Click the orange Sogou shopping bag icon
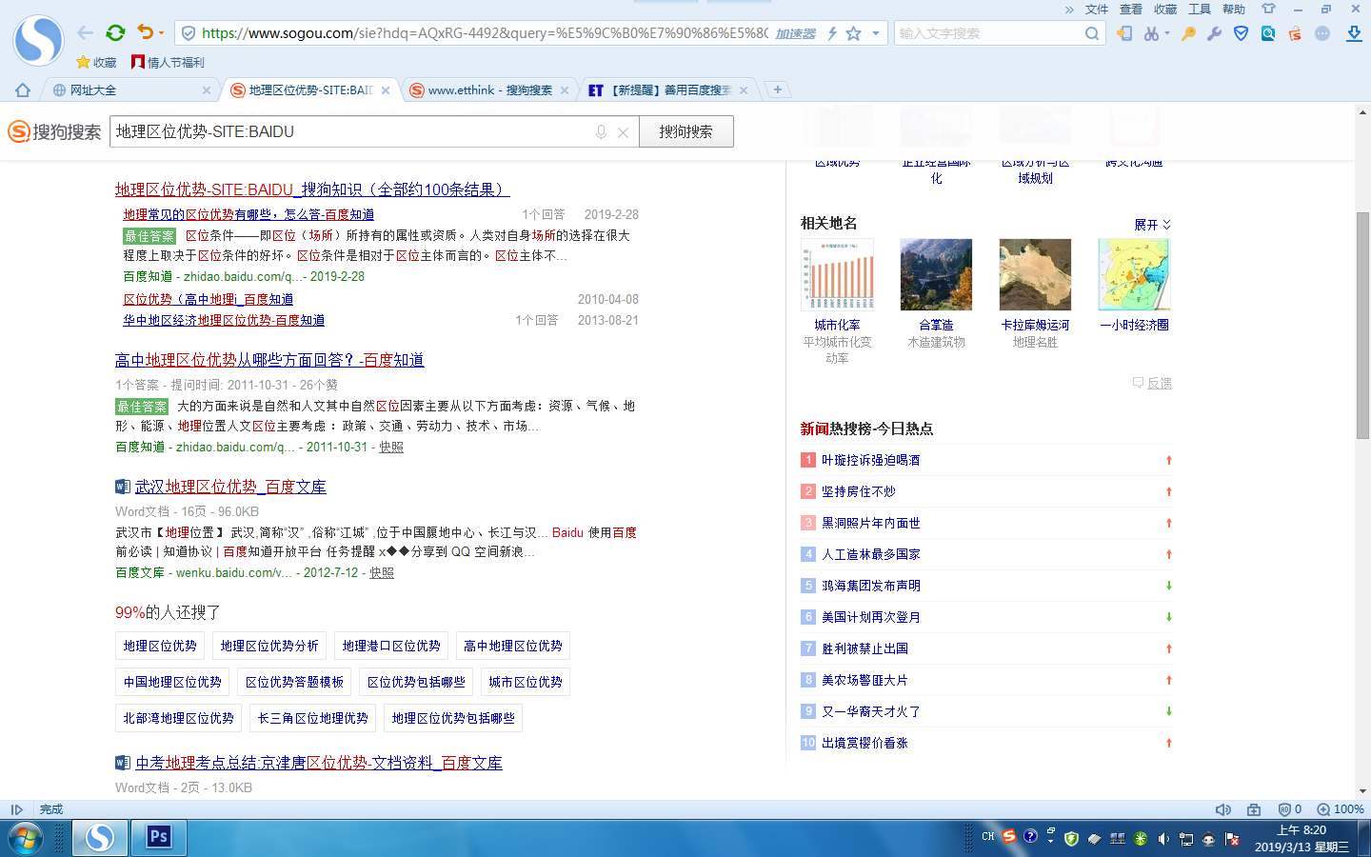The width and height of the screenshot is (1371, 857). coord(1295,33)
